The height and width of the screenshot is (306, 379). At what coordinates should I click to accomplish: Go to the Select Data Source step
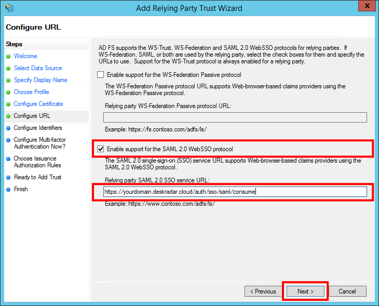38,68
